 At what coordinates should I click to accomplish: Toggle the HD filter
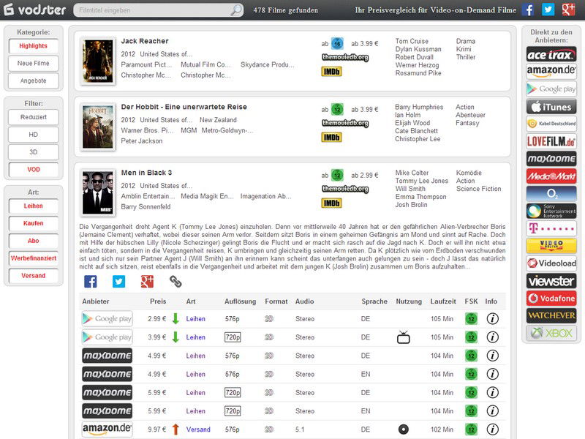tap(33, 135)
